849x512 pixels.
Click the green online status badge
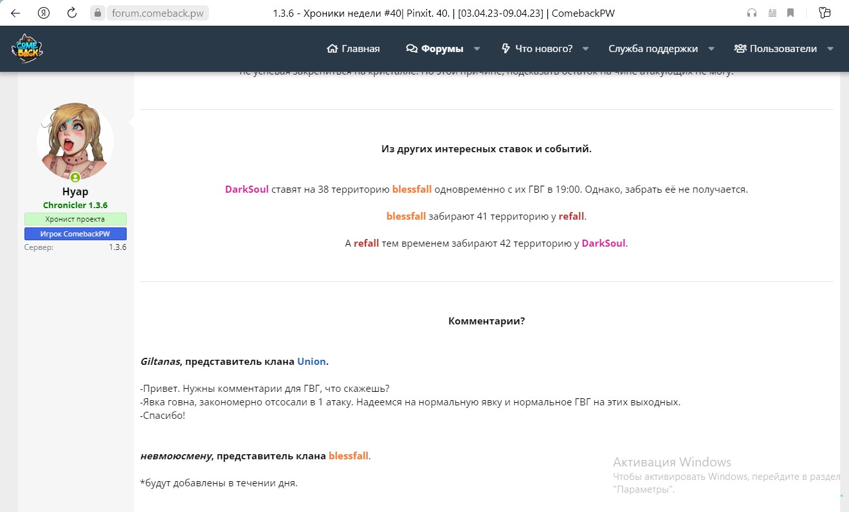click(x=75, y=177)
